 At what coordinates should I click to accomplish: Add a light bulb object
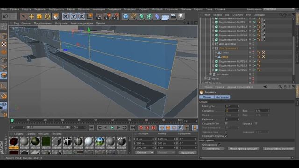pyautogui.click(x=181, y=16)
